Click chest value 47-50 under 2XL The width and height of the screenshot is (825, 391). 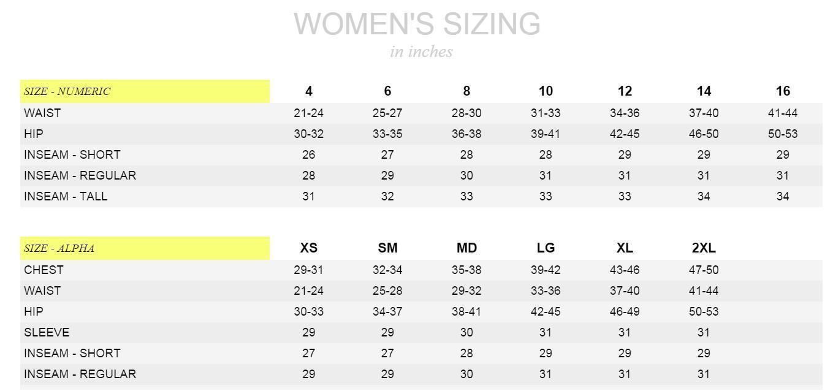pyautogui.click(x=704, y=270)
